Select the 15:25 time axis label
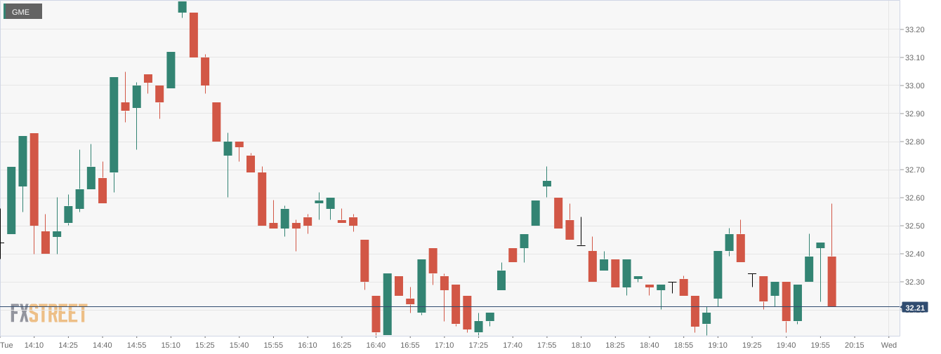Screen dimensions: 941x354 click(x=204, y=345)
